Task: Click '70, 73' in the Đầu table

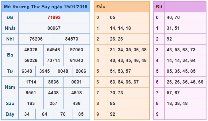Action: [x=117, y=93]
